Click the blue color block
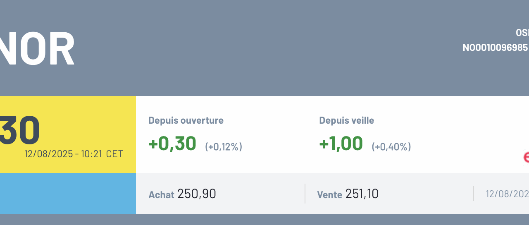 [68, 193]
